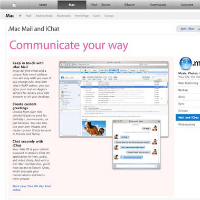
Task: Select the Downloads tab
Action: (x=158, y=5)
